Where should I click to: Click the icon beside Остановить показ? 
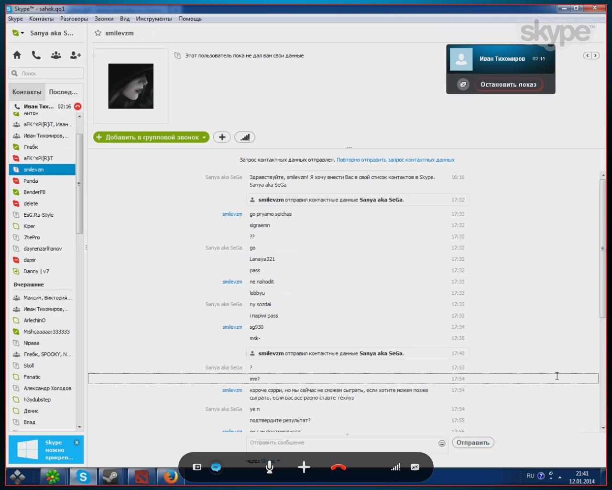coord(463,85)
